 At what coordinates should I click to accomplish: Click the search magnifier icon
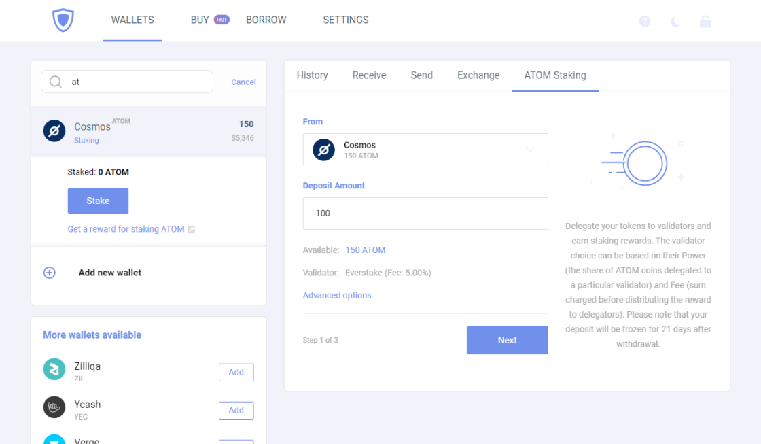[56, 82]
